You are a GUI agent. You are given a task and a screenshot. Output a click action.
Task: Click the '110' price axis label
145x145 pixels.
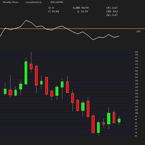[136, 107]
